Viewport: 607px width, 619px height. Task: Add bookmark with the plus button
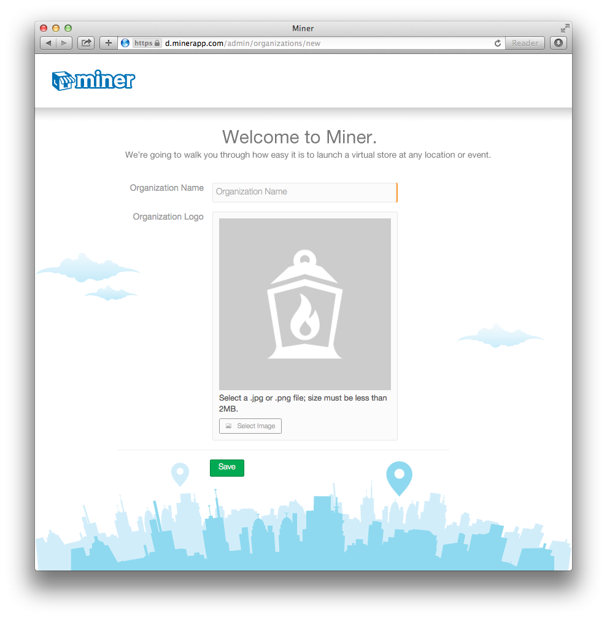click(x=109, y=43)
